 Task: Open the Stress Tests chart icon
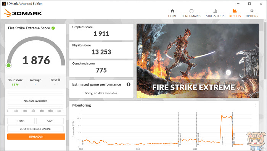[215, 11]
